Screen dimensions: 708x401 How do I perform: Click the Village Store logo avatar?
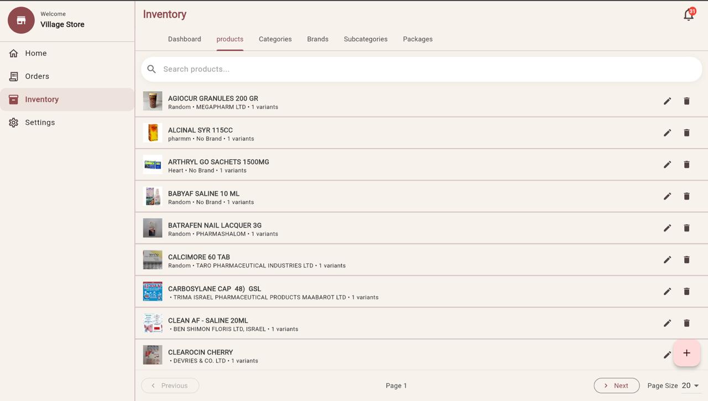tap(20, 20)
